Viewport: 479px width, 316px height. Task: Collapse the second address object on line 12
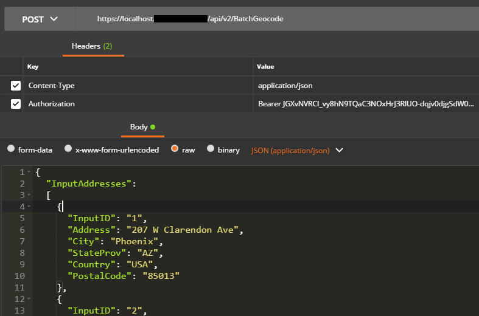pos(29,299)
